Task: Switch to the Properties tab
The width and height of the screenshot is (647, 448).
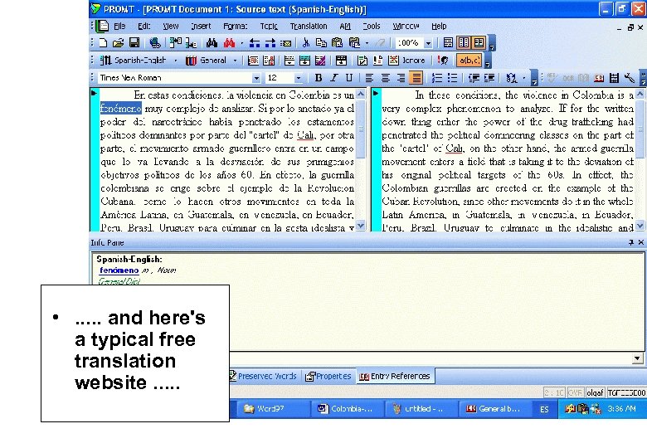Action: click(328, 376)
